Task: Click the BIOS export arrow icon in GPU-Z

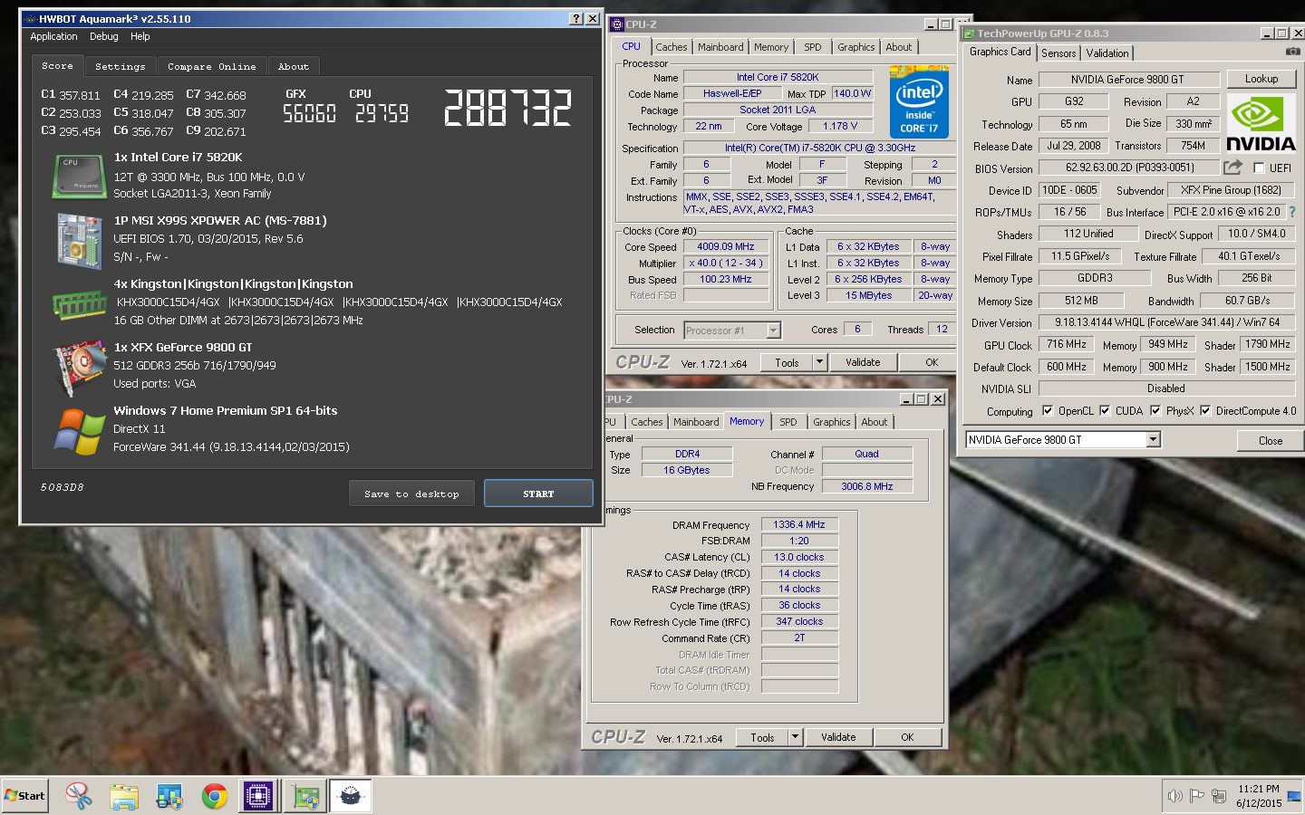Action: [x=1232, y=168]
